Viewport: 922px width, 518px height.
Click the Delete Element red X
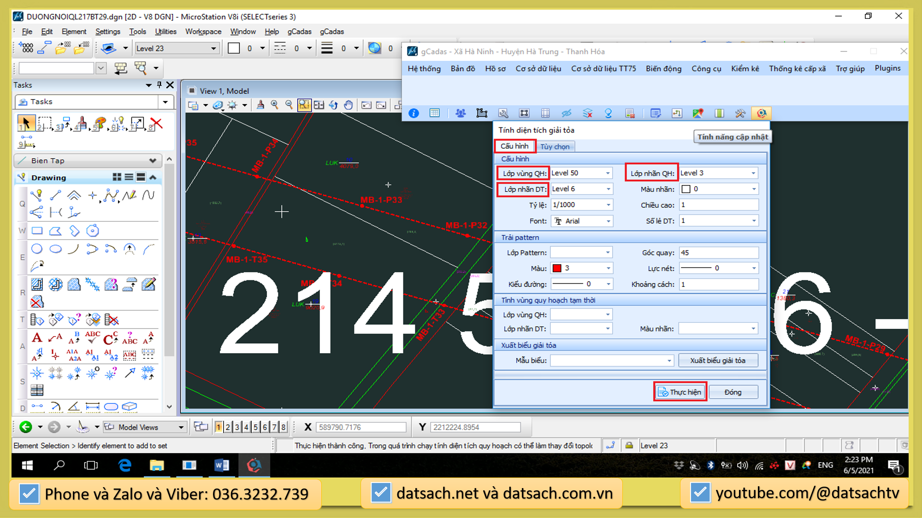pos(156,123)
